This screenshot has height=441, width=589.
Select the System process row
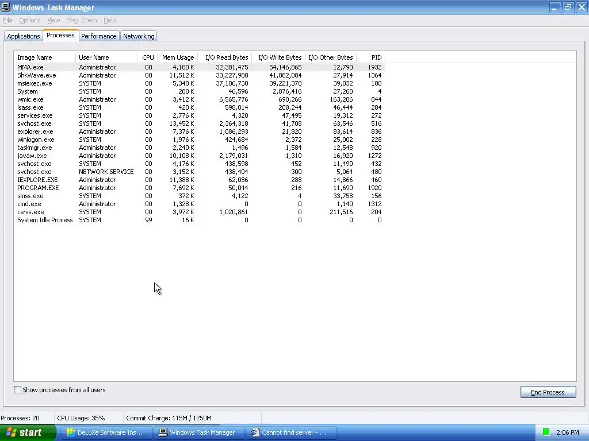200,91
